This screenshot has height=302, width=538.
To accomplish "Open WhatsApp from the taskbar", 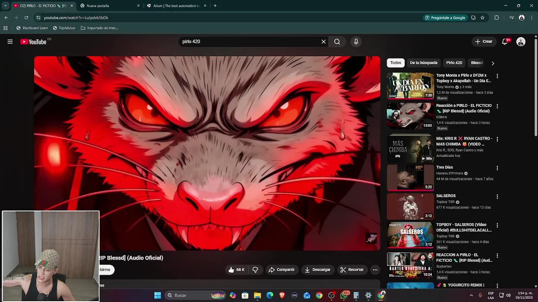I will 344,295.
